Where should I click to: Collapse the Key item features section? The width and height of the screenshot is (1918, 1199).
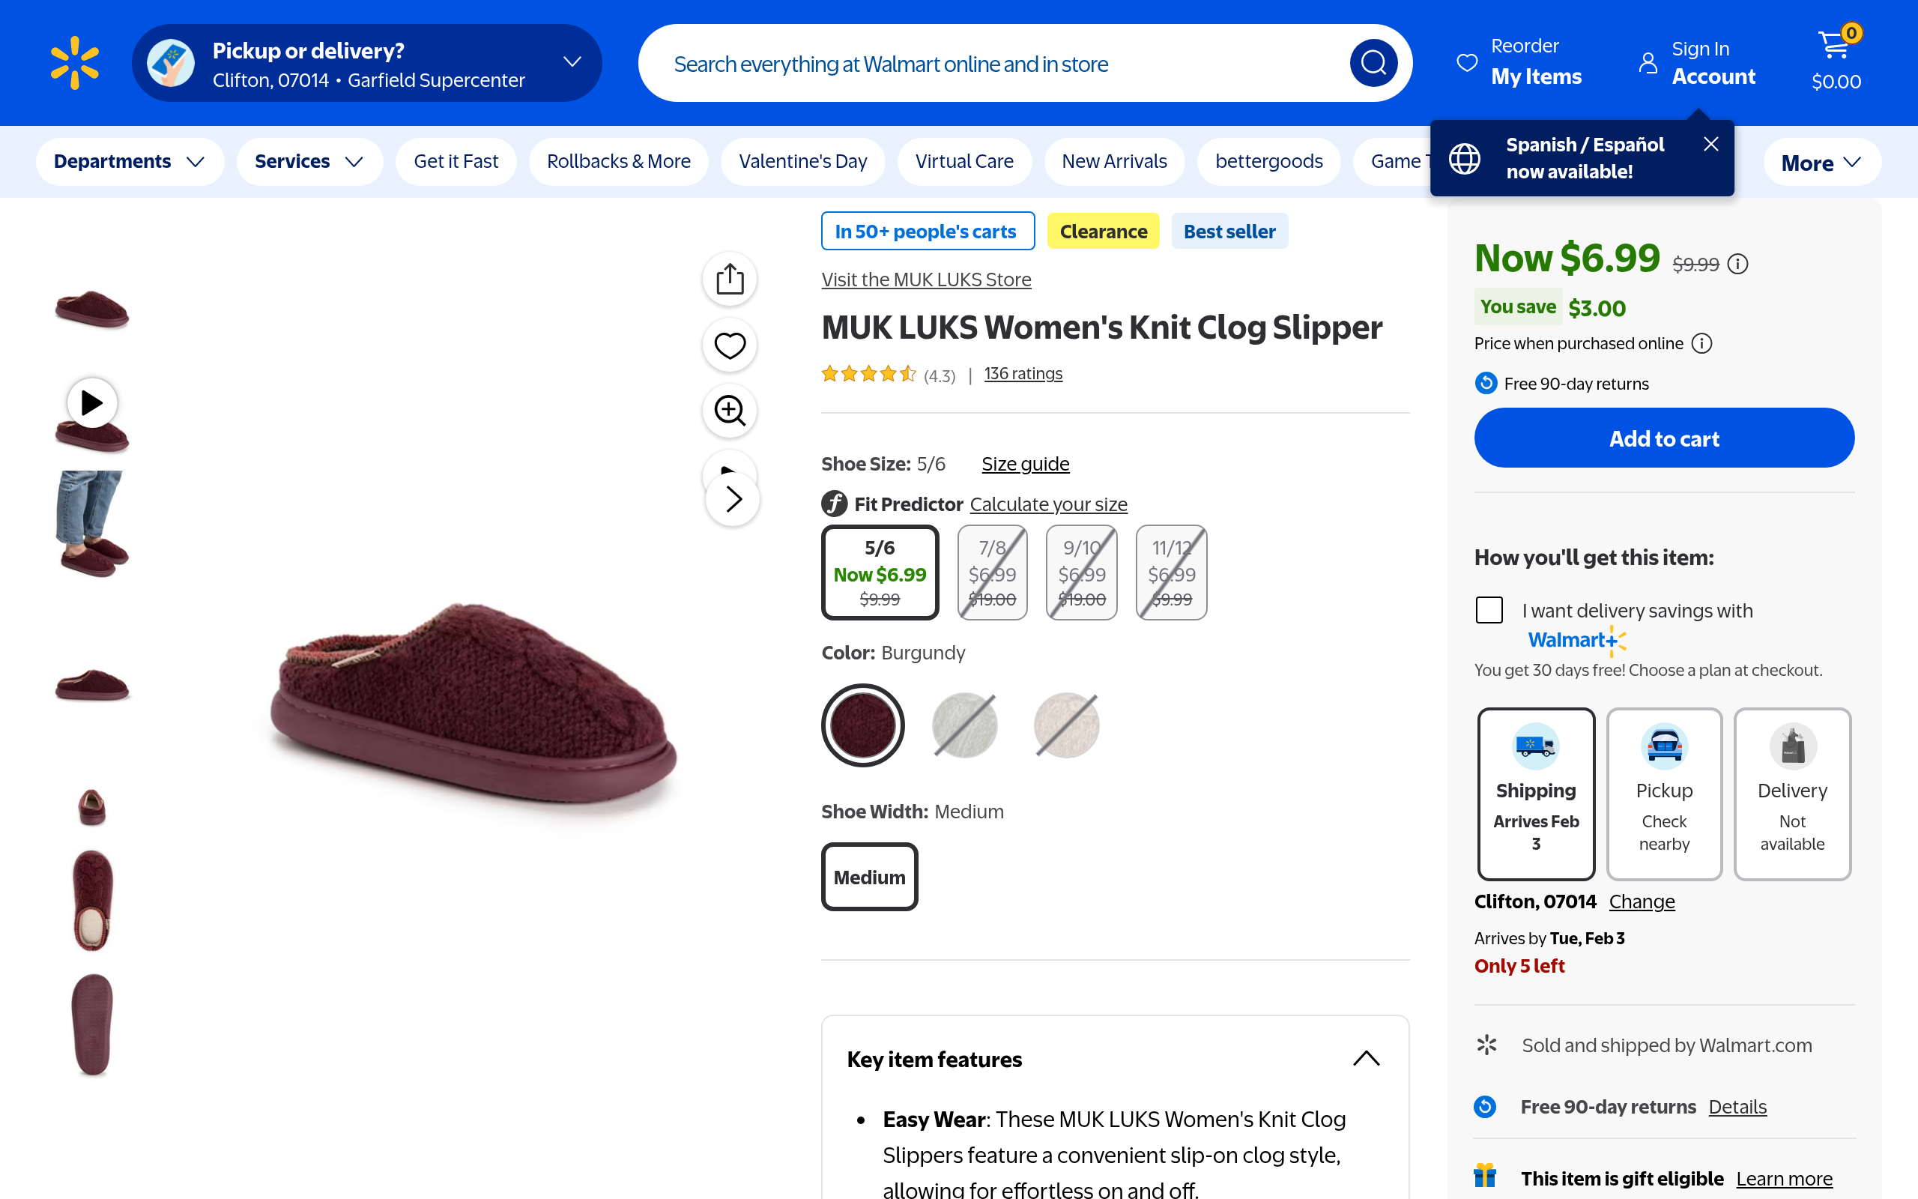[1366, 1059]
